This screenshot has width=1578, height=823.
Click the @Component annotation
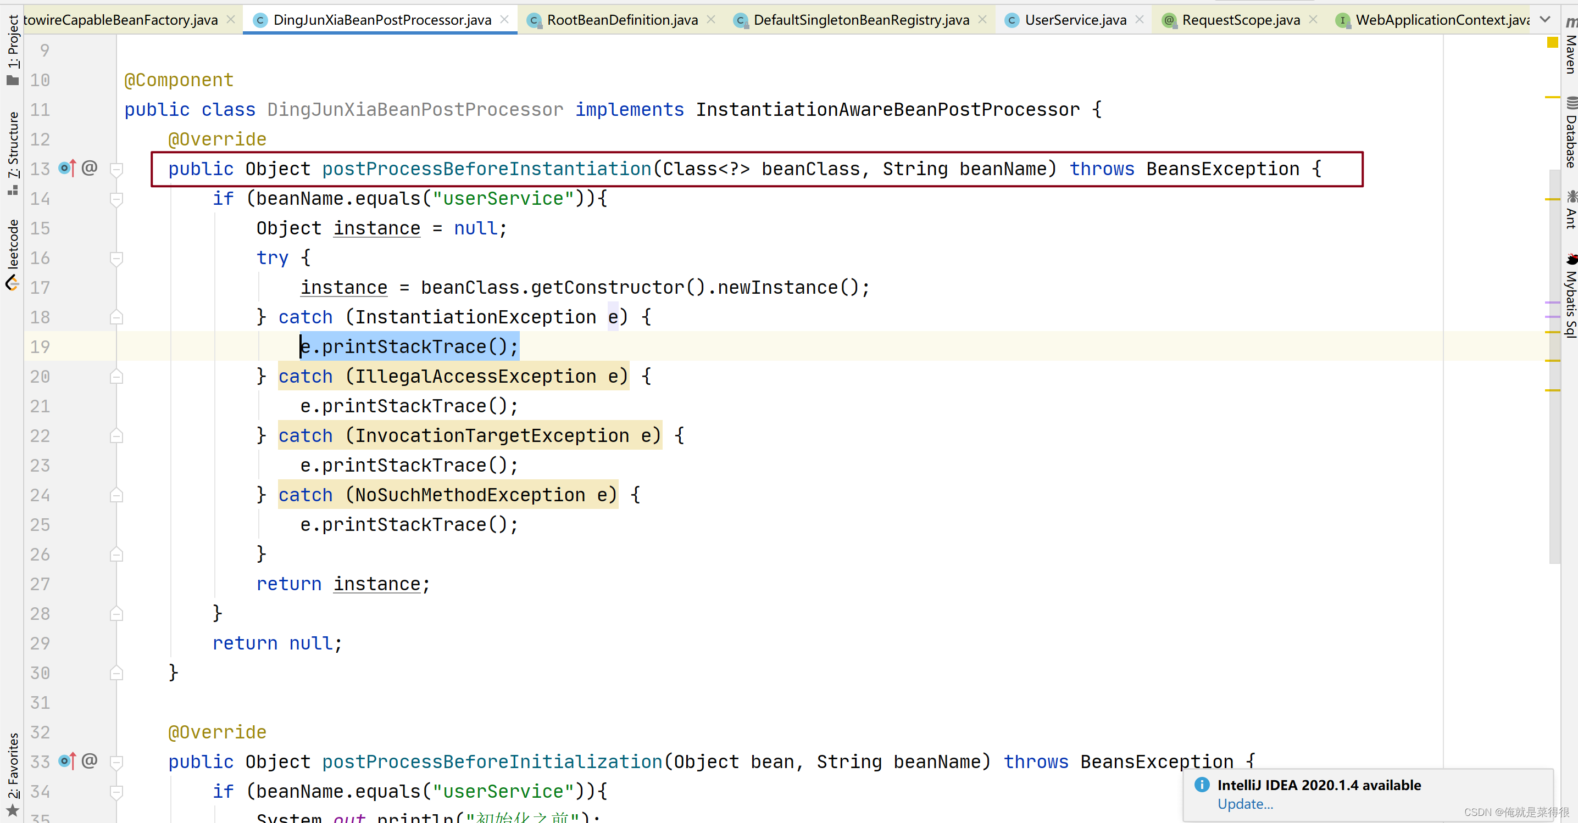(x=179, y=80)
